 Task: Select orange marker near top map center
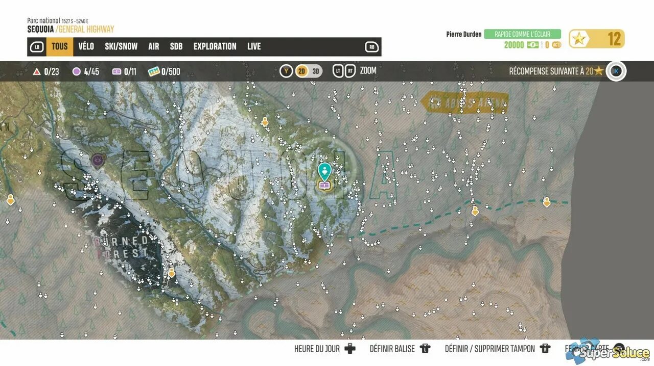point(265,122)
